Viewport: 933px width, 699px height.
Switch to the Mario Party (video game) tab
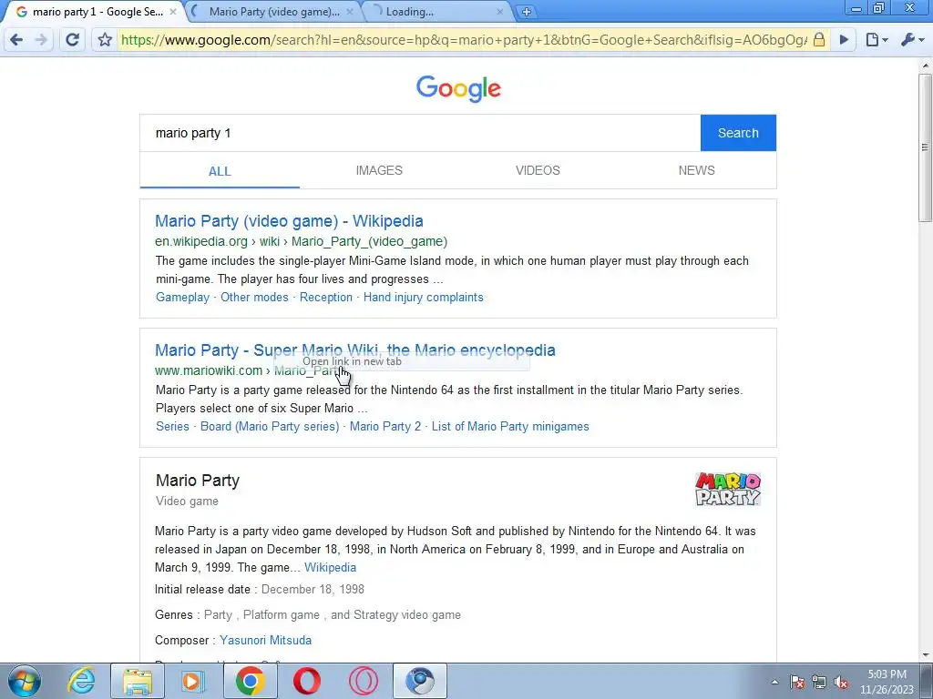(273, 11)
